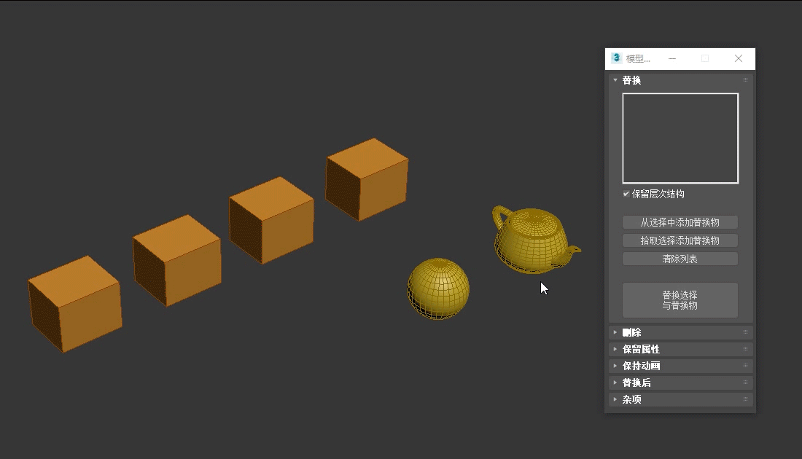Close the 模型 script dialog
This screenshot has height=459, width=802.
click(x=738, y=59)
